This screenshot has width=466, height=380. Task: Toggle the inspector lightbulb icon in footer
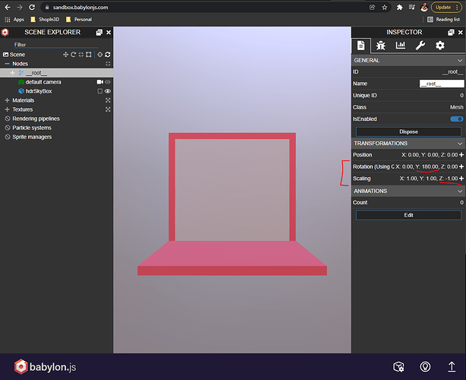(x=425, y=366)
